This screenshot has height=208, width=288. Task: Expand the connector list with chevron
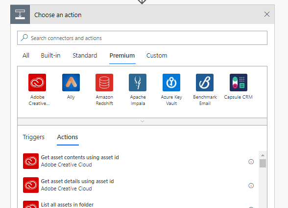pos(143,122)
